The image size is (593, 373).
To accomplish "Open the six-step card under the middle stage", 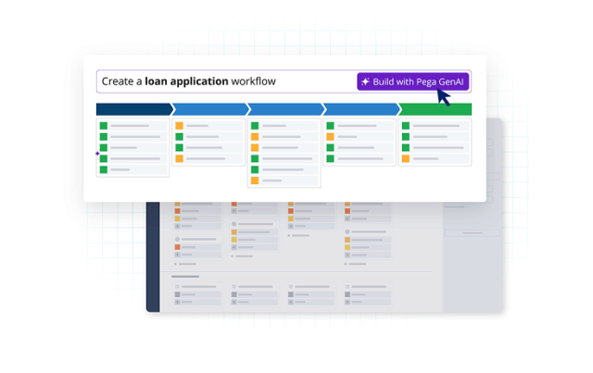I will (284, 153).
